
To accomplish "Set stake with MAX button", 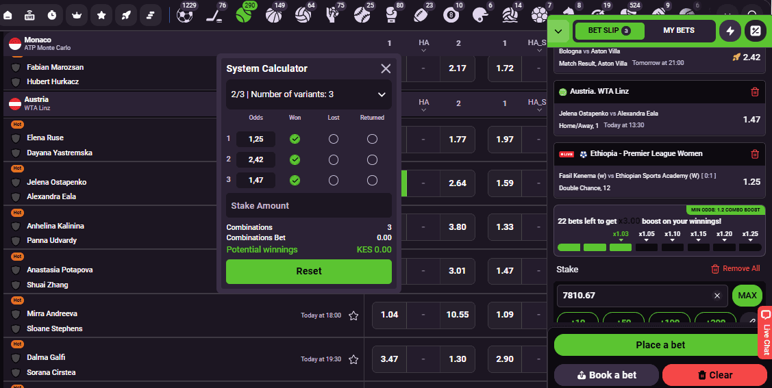I will tap(747, 296).
